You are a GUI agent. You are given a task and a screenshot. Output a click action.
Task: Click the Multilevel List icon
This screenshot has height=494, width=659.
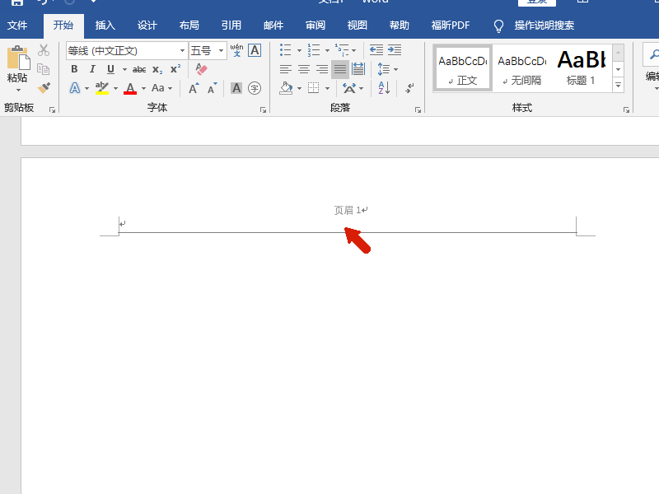(342, 50)
